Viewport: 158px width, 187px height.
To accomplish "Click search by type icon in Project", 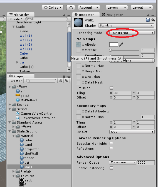I will coord(61,81).
